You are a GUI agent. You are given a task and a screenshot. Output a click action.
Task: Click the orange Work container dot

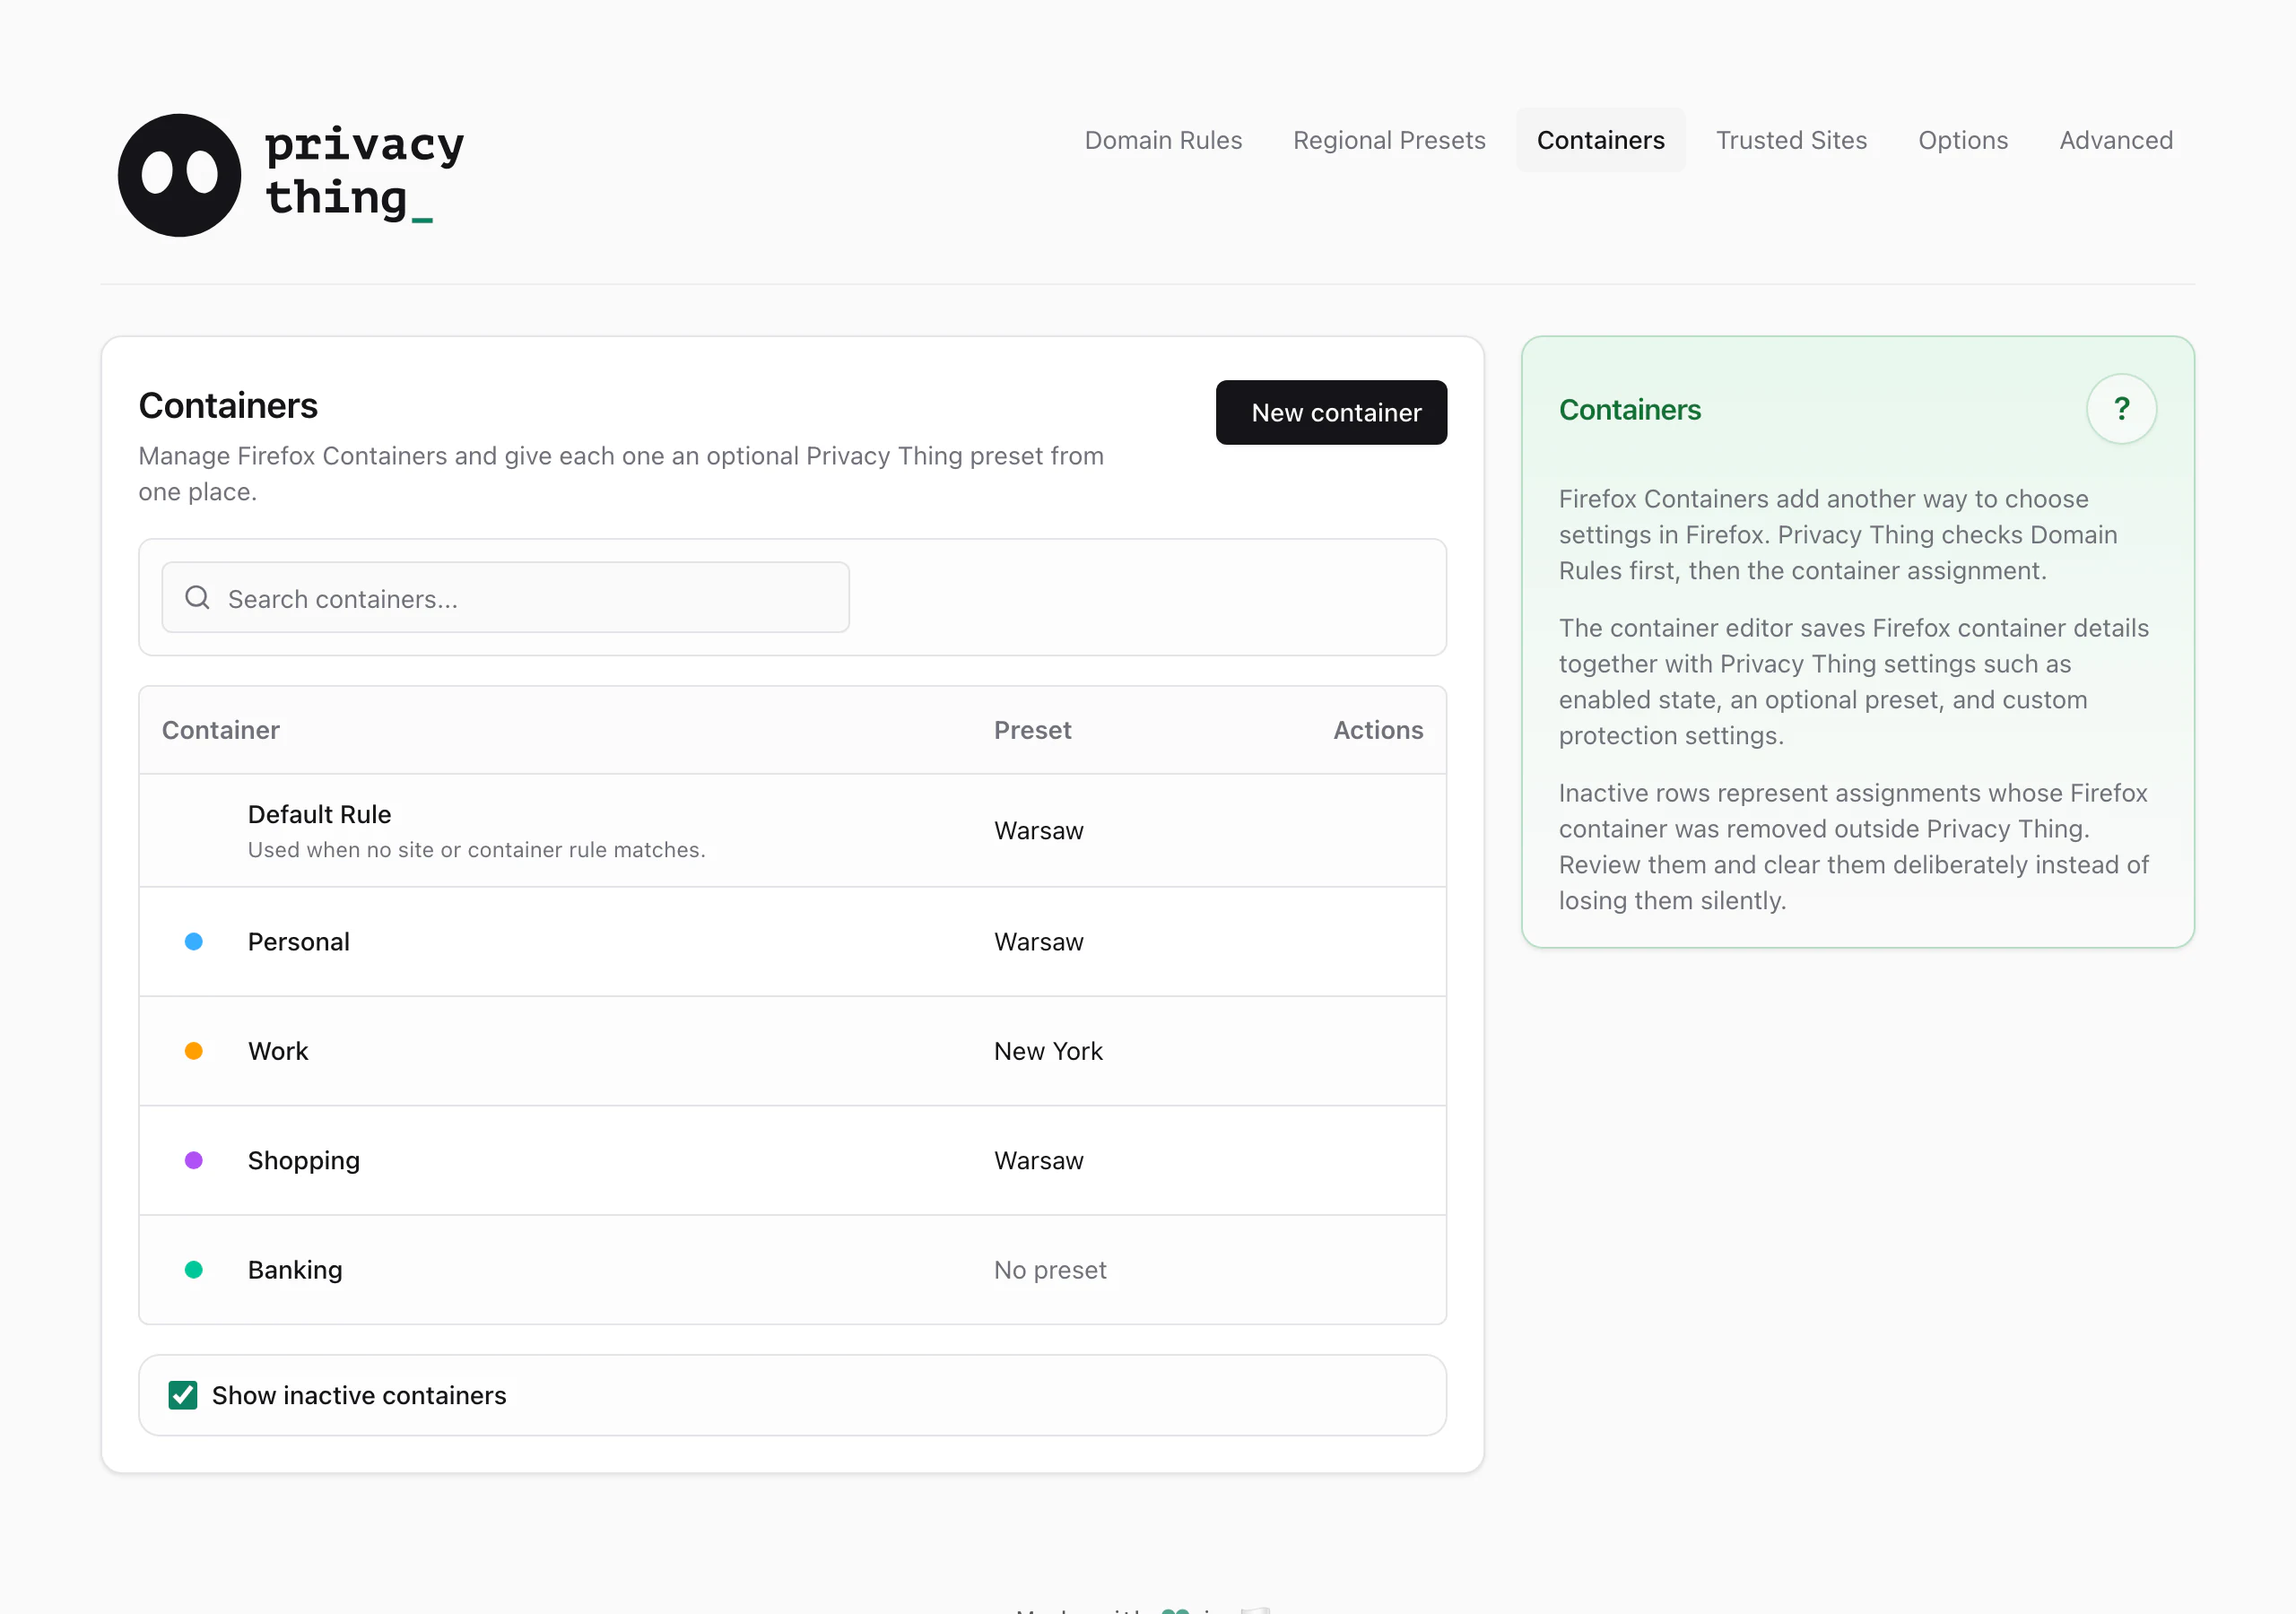(194, 1051)
